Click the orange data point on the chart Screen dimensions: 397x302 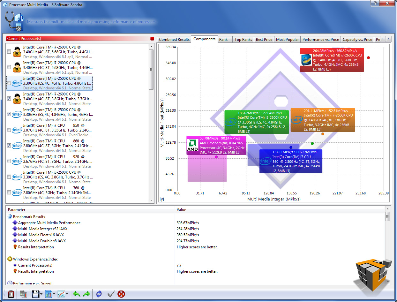pyautogui.click(x=323, y=134)
